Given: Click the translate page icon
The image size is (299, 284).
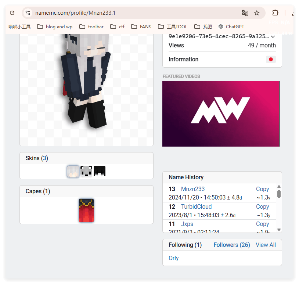Looking at the screenshot, I should [245, 13].
